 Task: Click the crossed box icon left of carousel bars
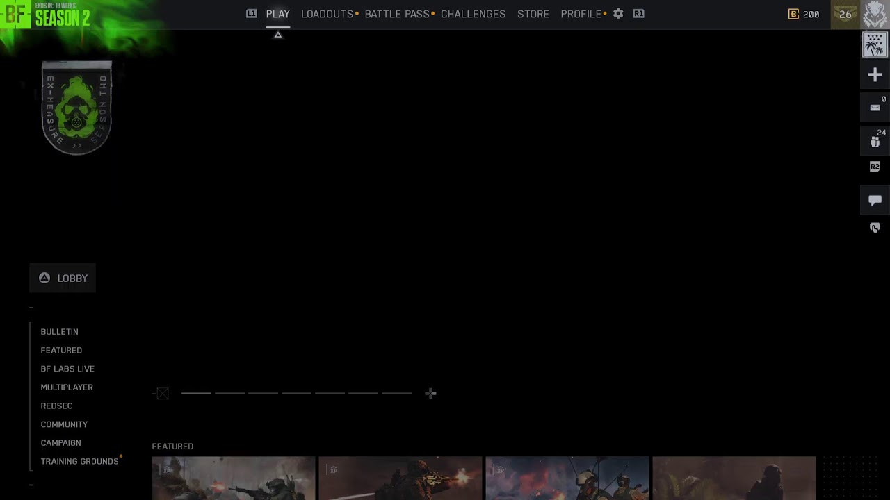point(163,394)
